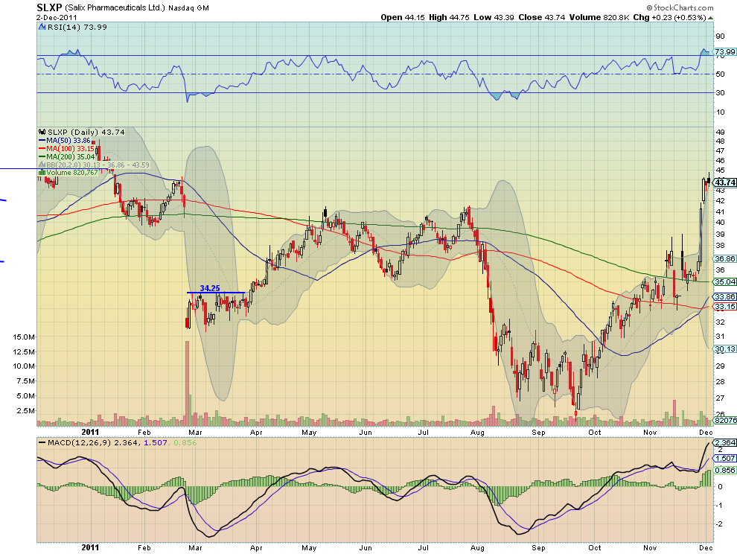Click the 0.856 histogram tag on right axis
Screen dimensions: 737x554
(x=725, y=471)
